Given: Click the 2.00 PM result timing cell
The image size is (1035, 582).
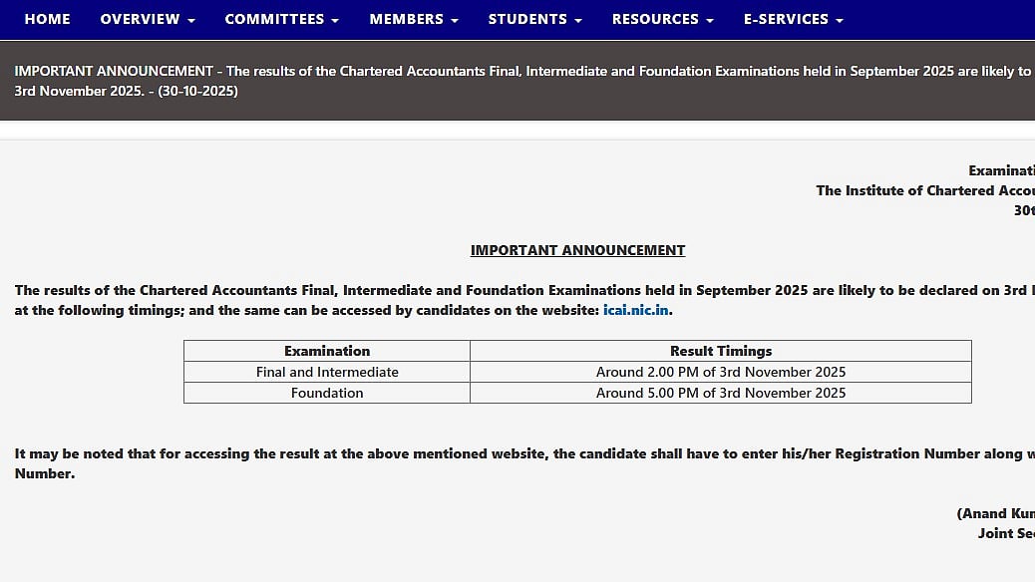Looking at the screenshot, I should click(720, 372).
